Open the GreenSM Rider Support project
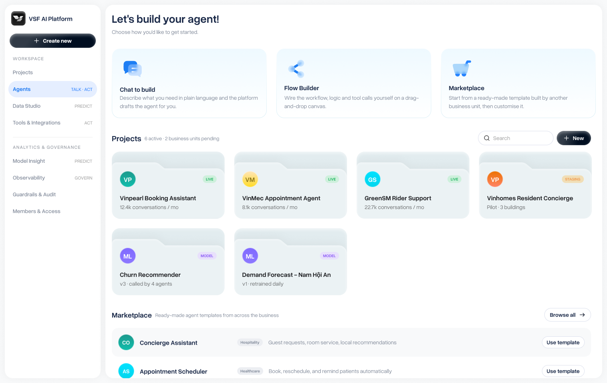 point(413,185)
